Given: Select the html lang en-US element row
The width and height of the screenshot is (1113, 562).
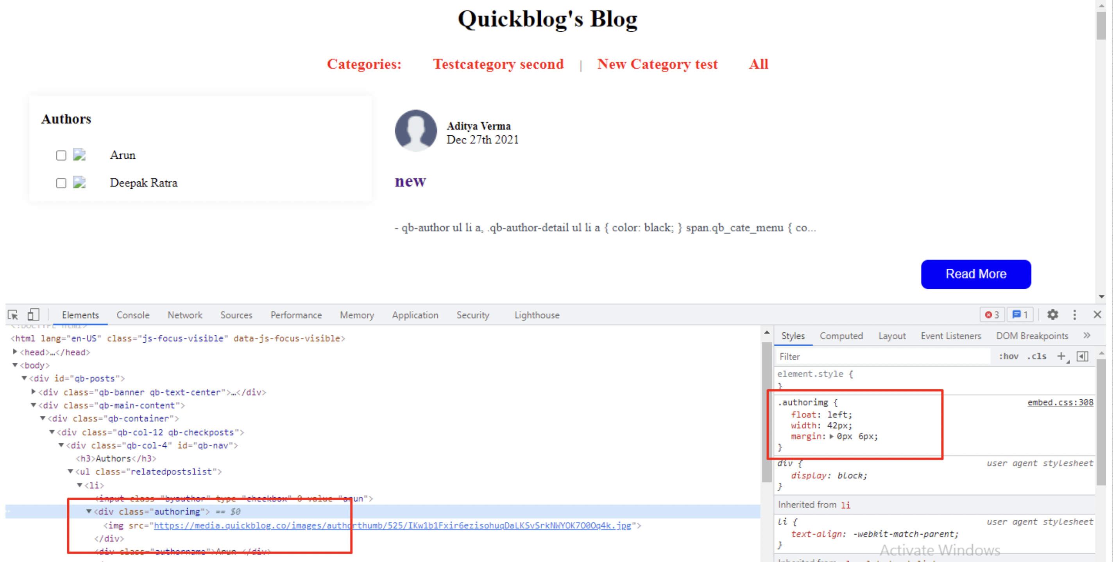Looking at the screenshot, I should click(178, 338).
